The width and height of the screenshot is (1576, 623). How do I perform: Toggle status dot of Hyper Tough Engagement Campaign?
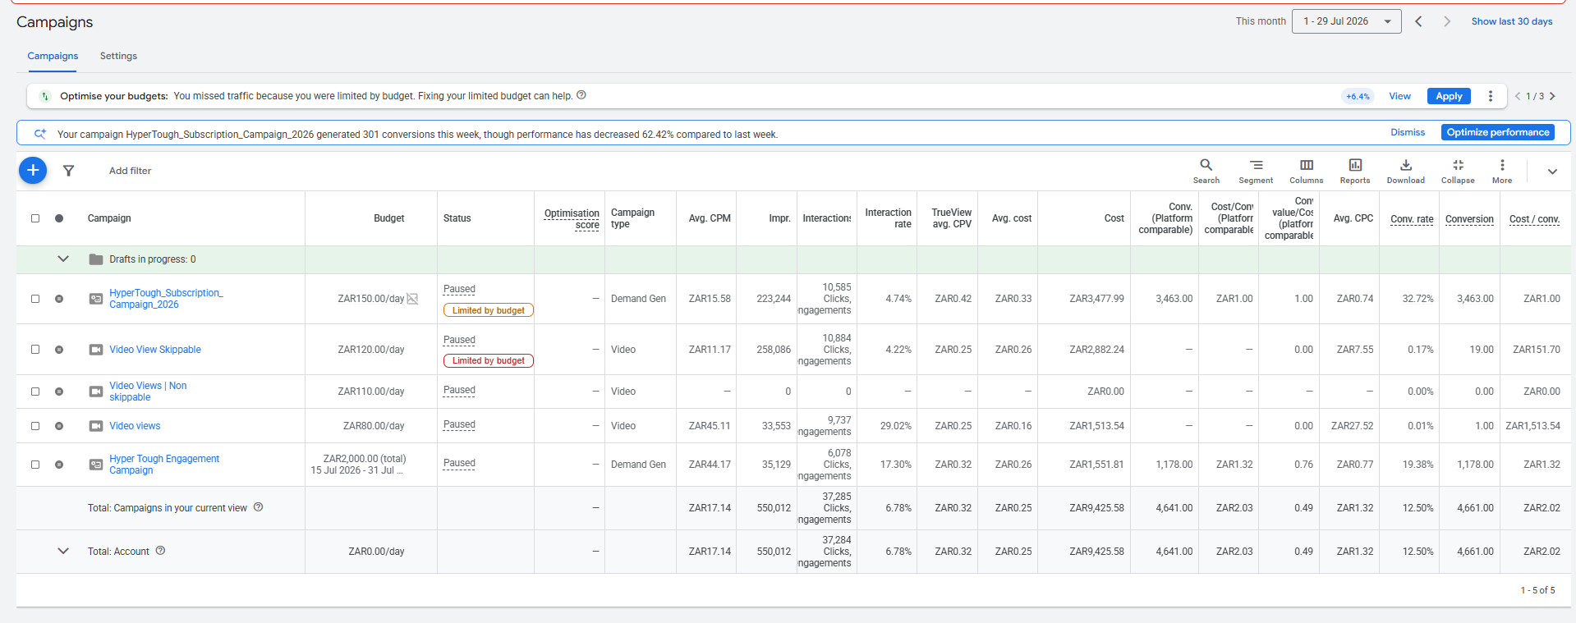(x=59, y=465)
